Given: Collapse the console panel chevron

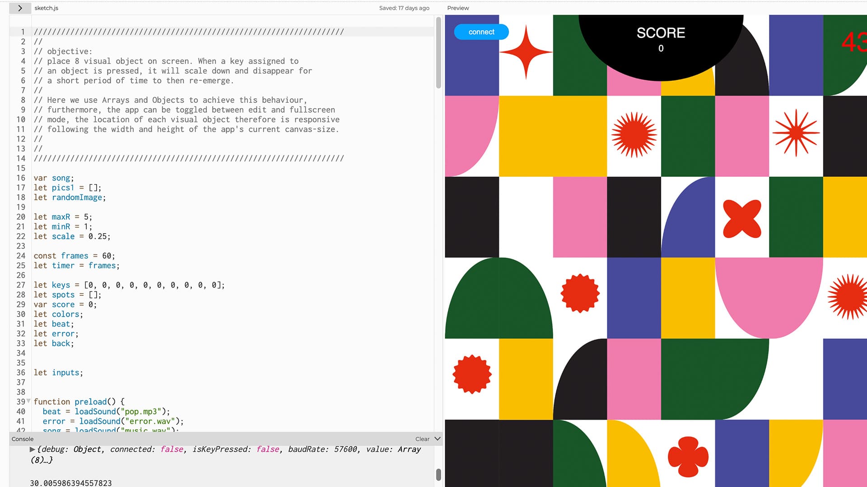Looking at the screenshot, I should coord(437,439).
